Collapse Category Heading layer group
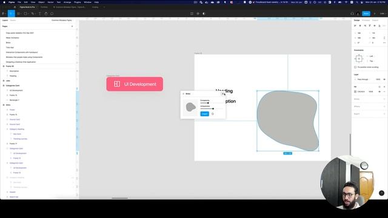 click(x=7, y=129)
